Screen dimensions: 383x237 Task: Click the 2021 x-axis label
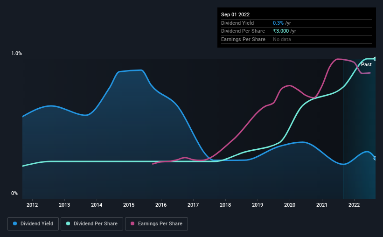click(322, 205)
